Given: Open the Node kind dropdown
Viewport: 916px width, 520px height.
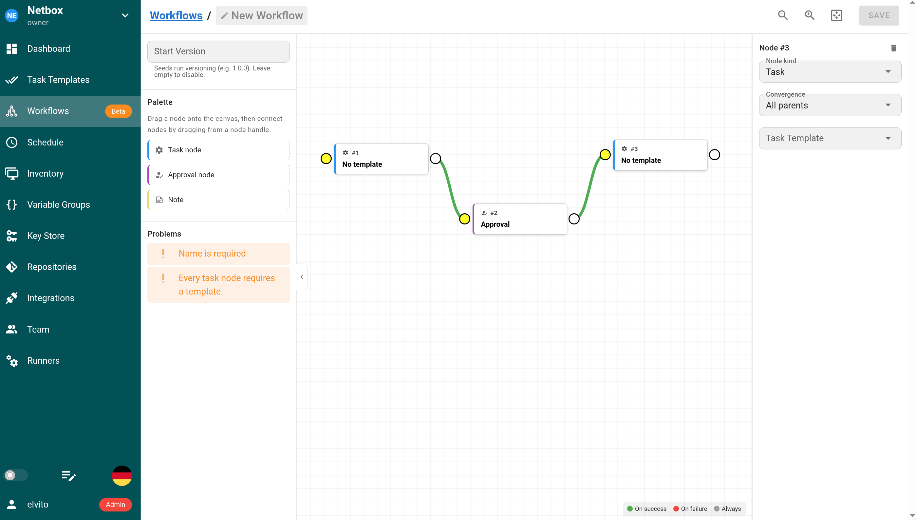Looking at the screenshot, I should (830, 72).
